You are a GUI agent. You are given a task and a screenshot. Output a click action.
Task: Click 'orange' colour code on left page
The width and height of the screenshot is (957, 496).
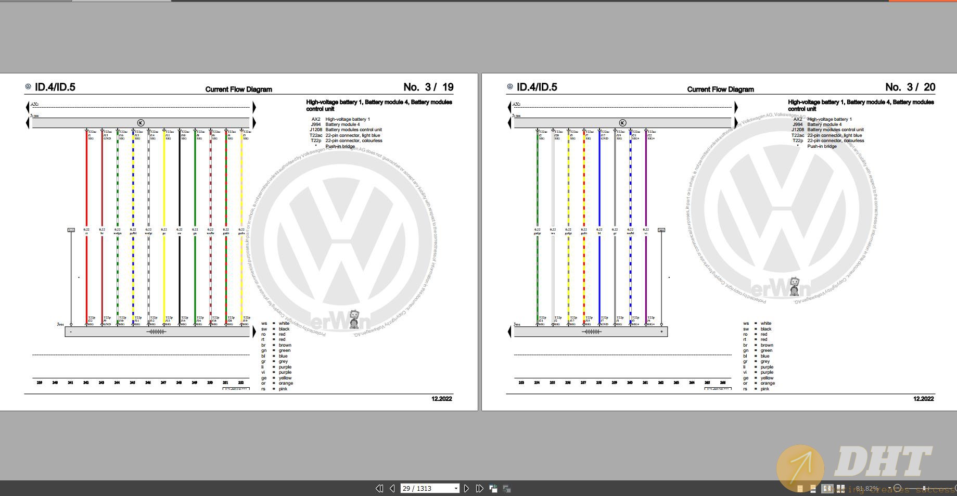tap(286, 383)
